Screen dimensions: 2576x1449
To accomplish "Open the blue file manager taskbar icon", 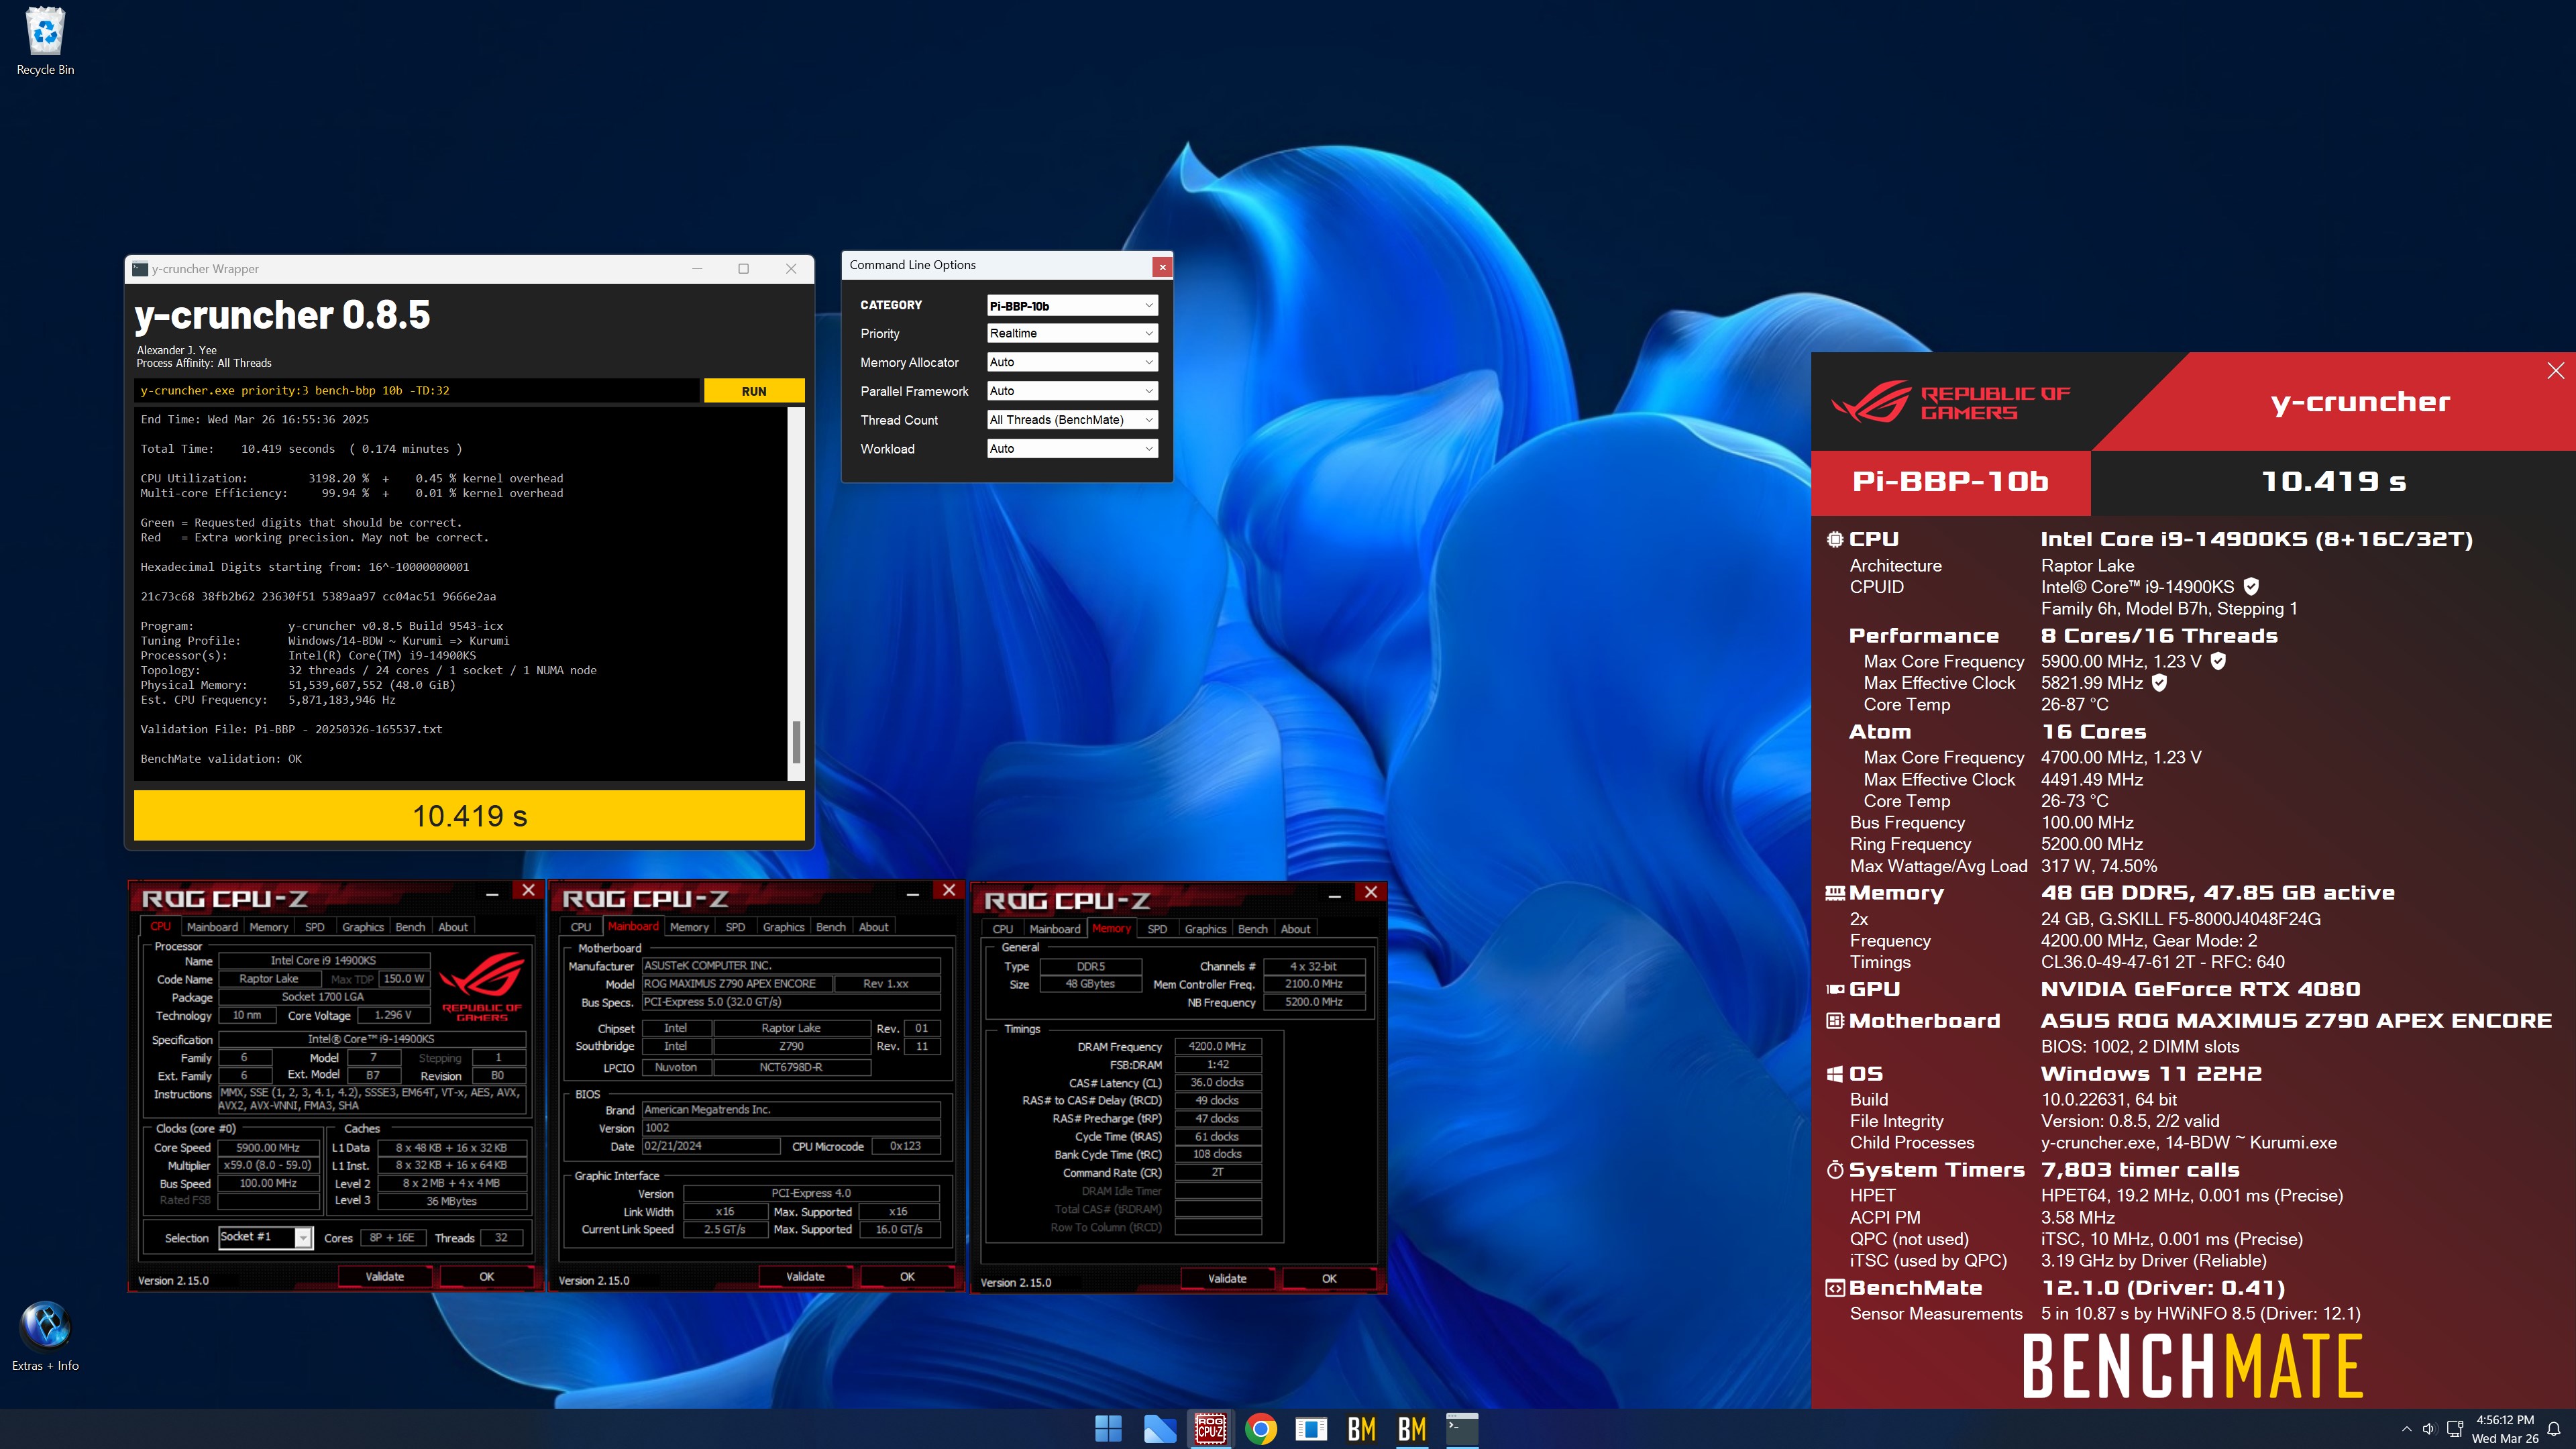I will 1159,1429.
